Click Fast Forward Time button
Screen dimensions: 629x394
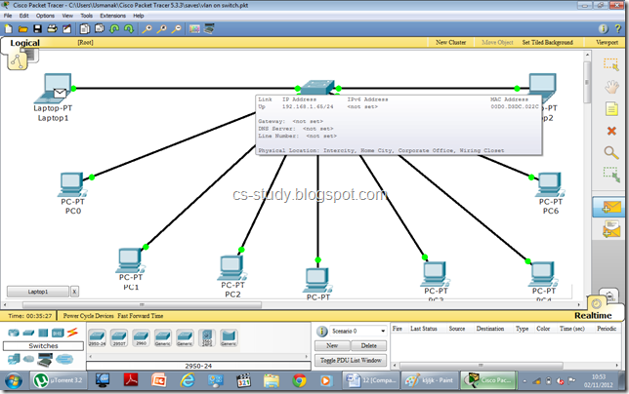click(141, 316)
